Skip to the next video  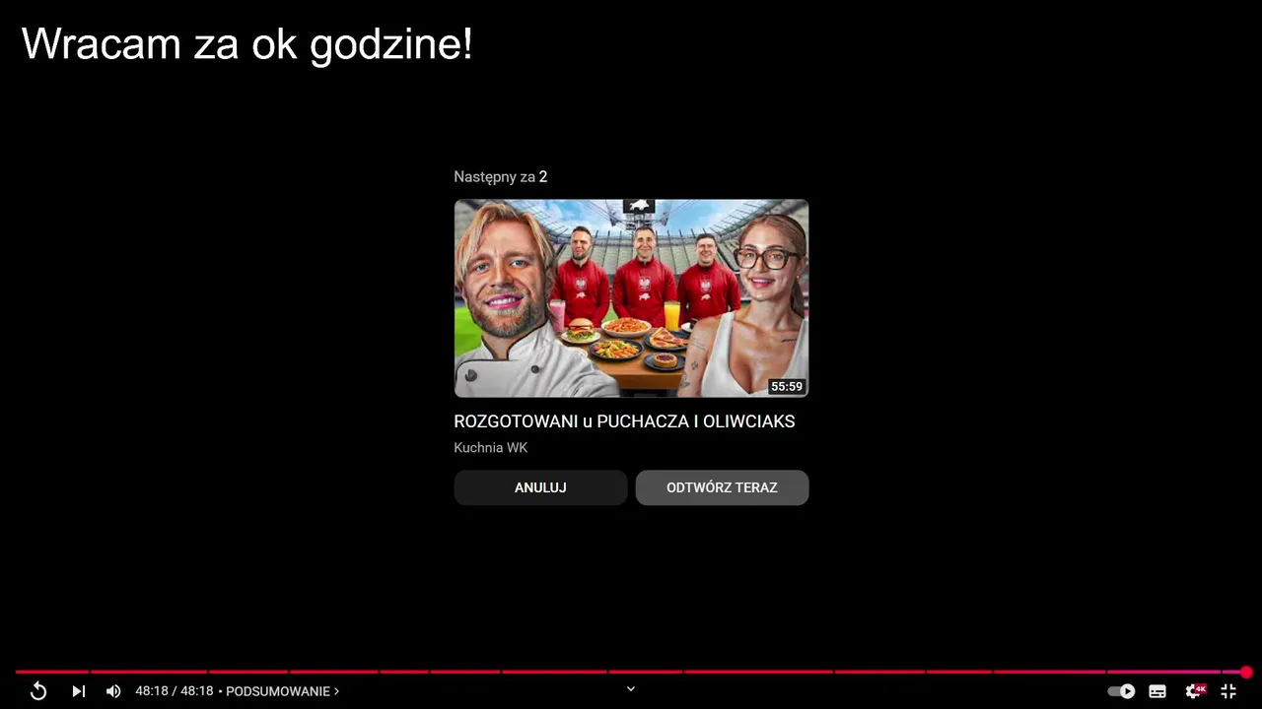pyautogui.click(x=78, y=691)
